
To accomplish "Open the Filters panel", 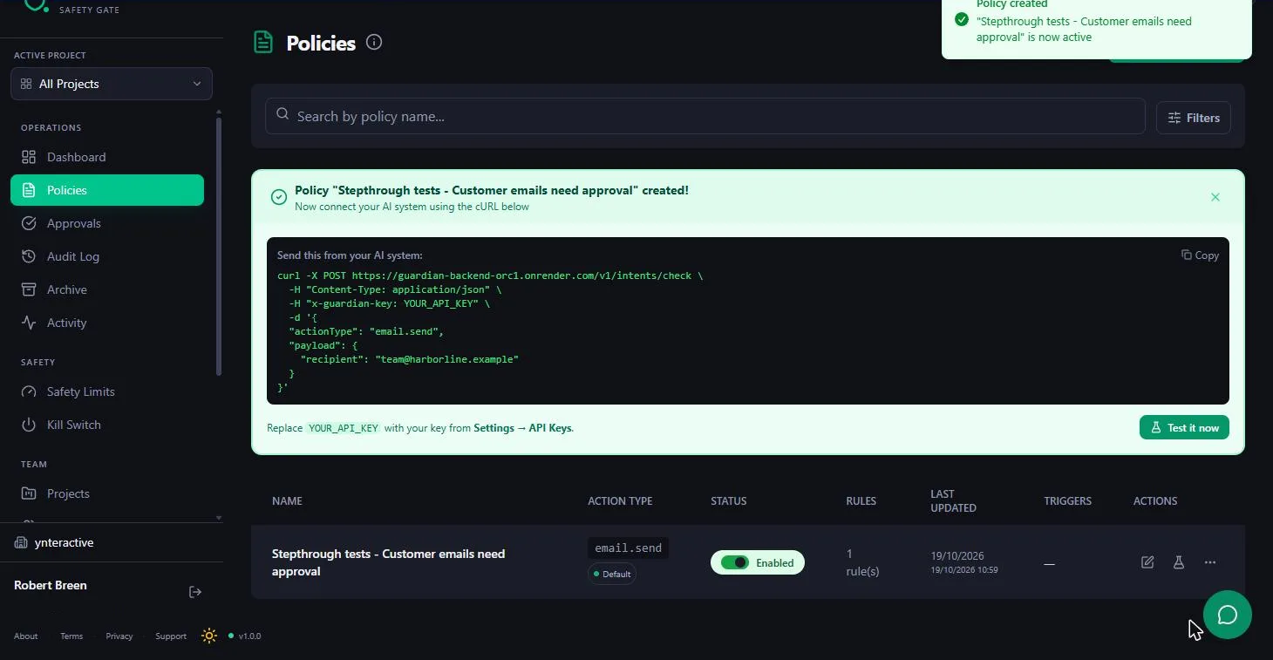I will 1194,118.
